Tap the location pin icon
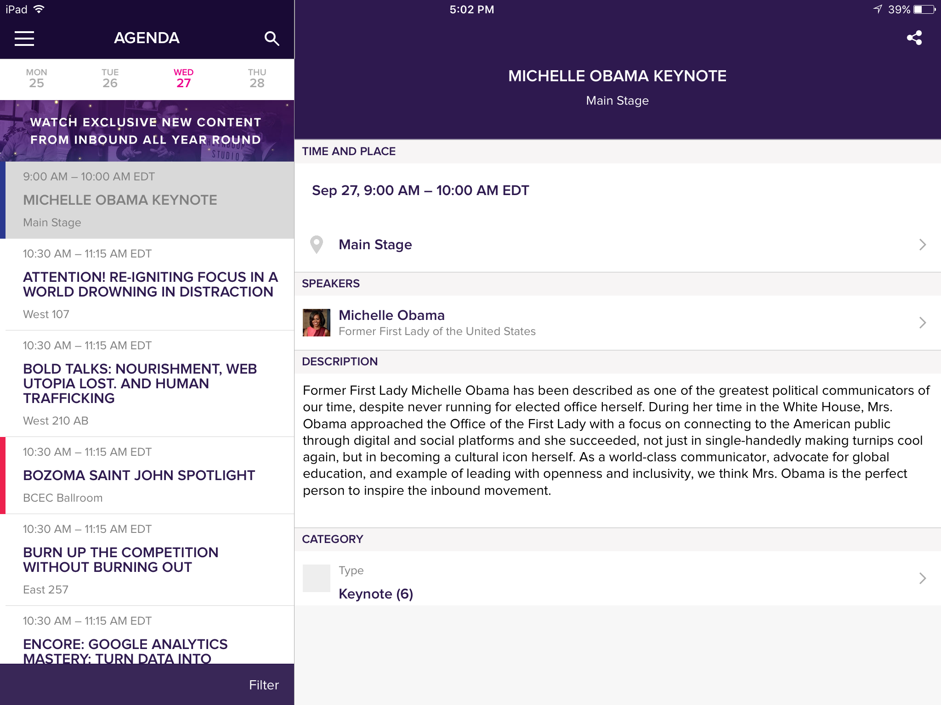This screenshot has height=705, width=941. click(317, 245)
